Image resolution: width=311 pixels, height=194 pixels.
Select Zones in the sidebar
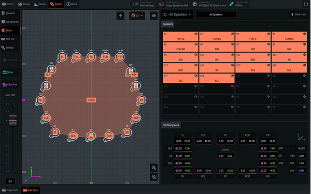10,31
